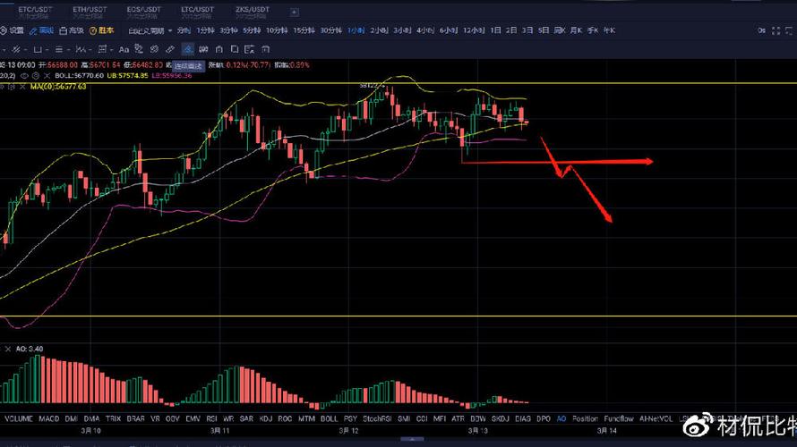Click the add new symbol tab plus icon

[292, 12]
